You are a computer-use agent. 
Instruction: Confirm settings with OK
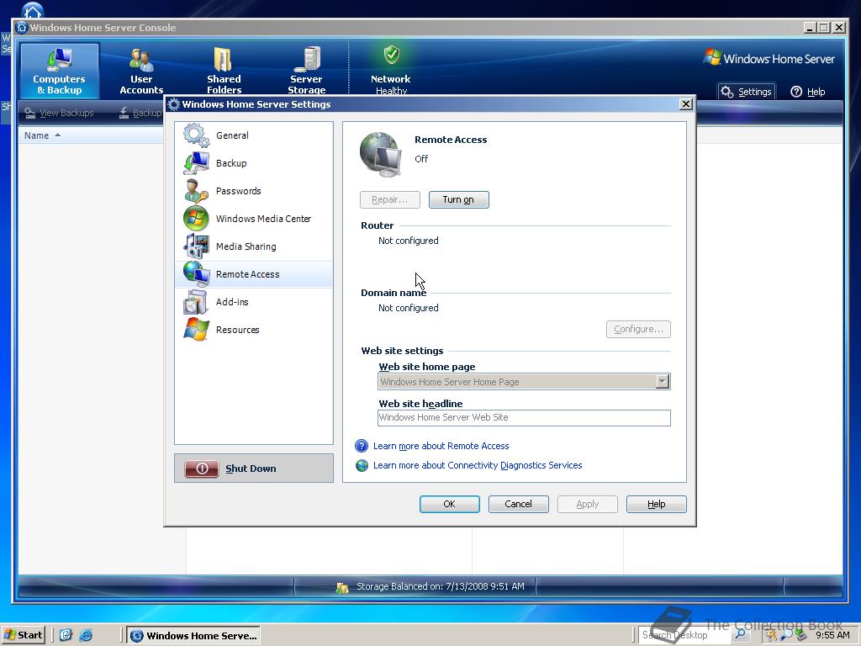tap(449, 504)
